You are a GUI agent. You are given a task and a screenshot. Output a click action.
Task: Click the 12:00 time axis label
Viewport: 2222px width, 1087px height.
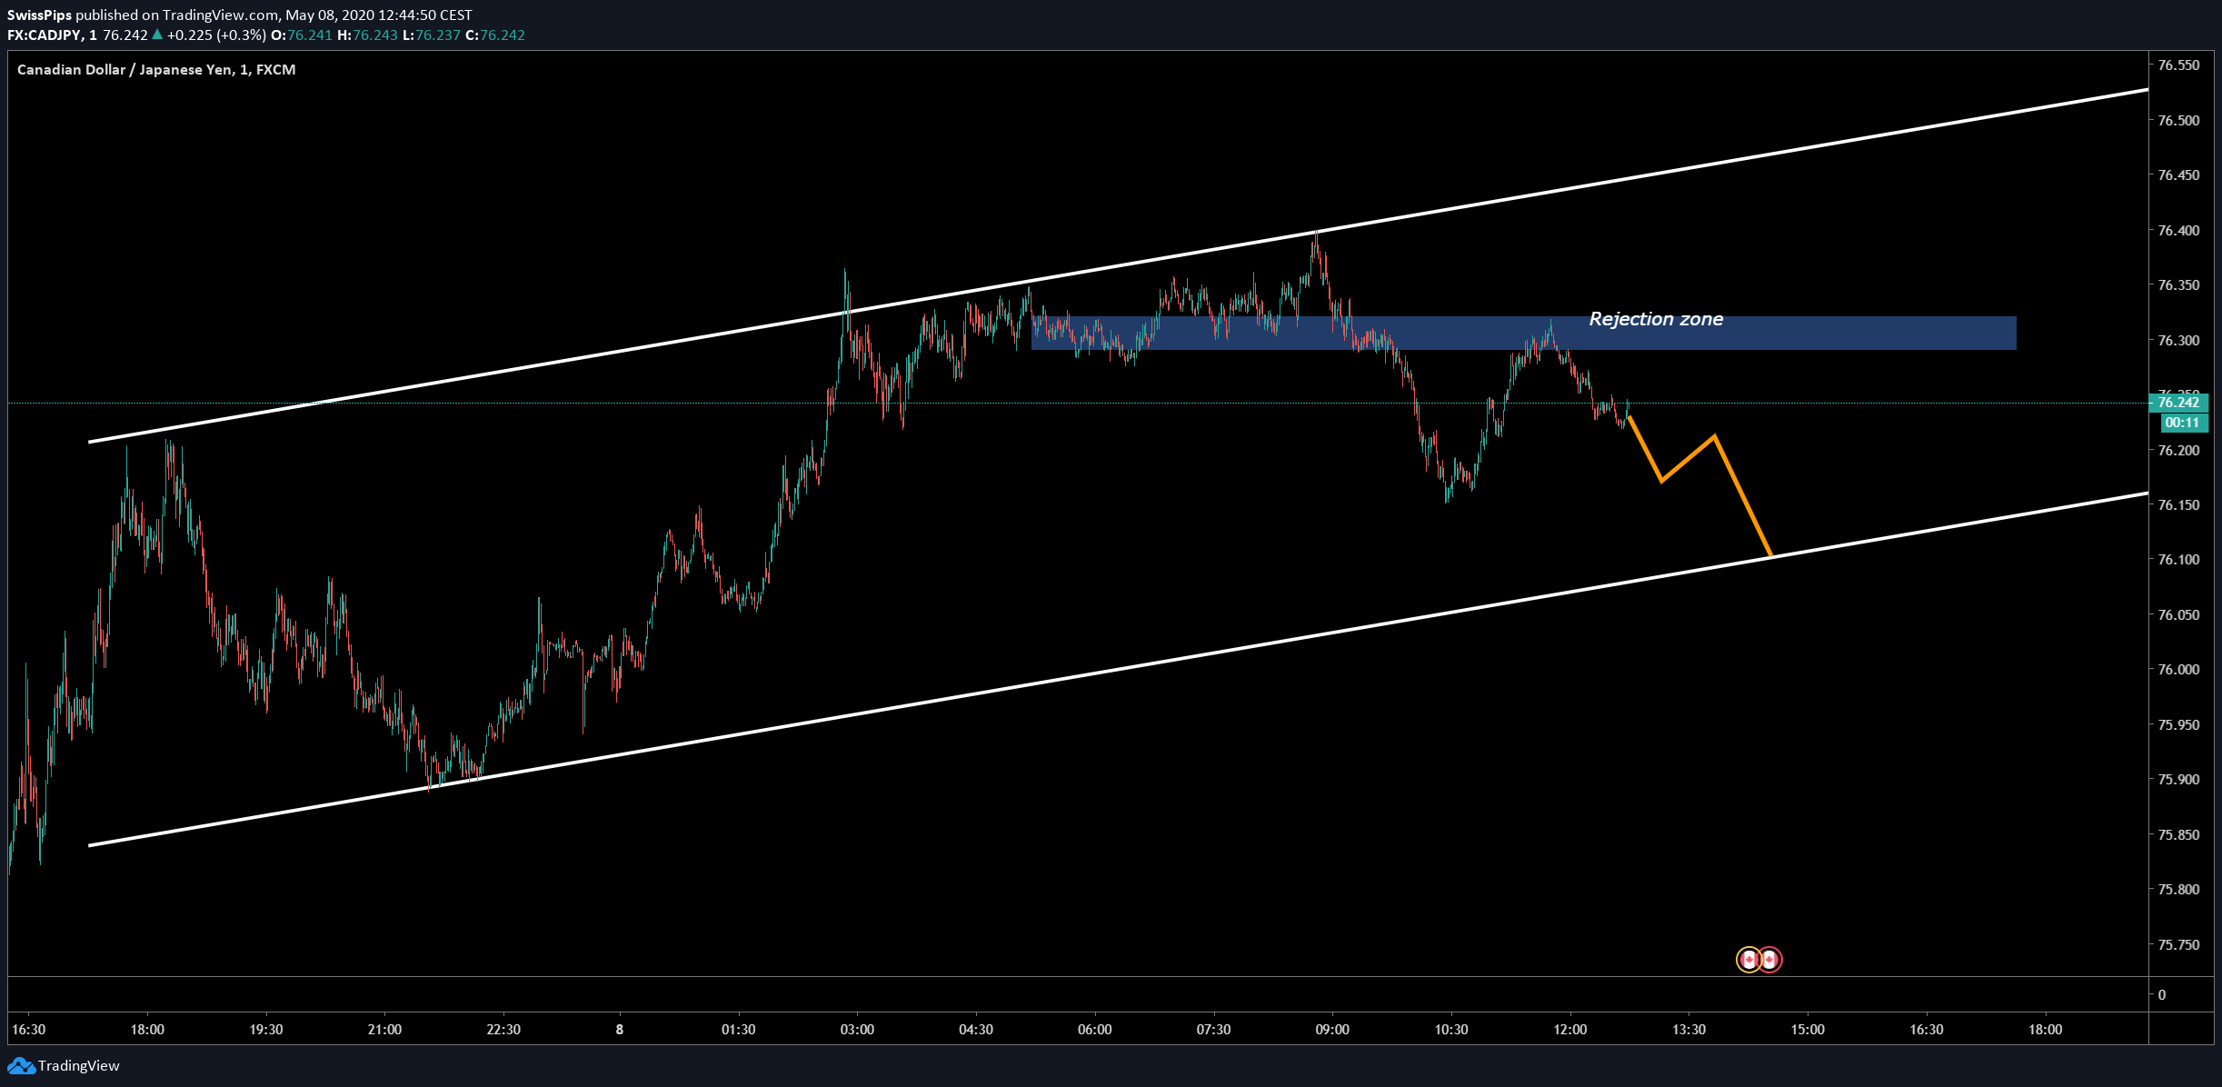click(x=1570, y=1030)
